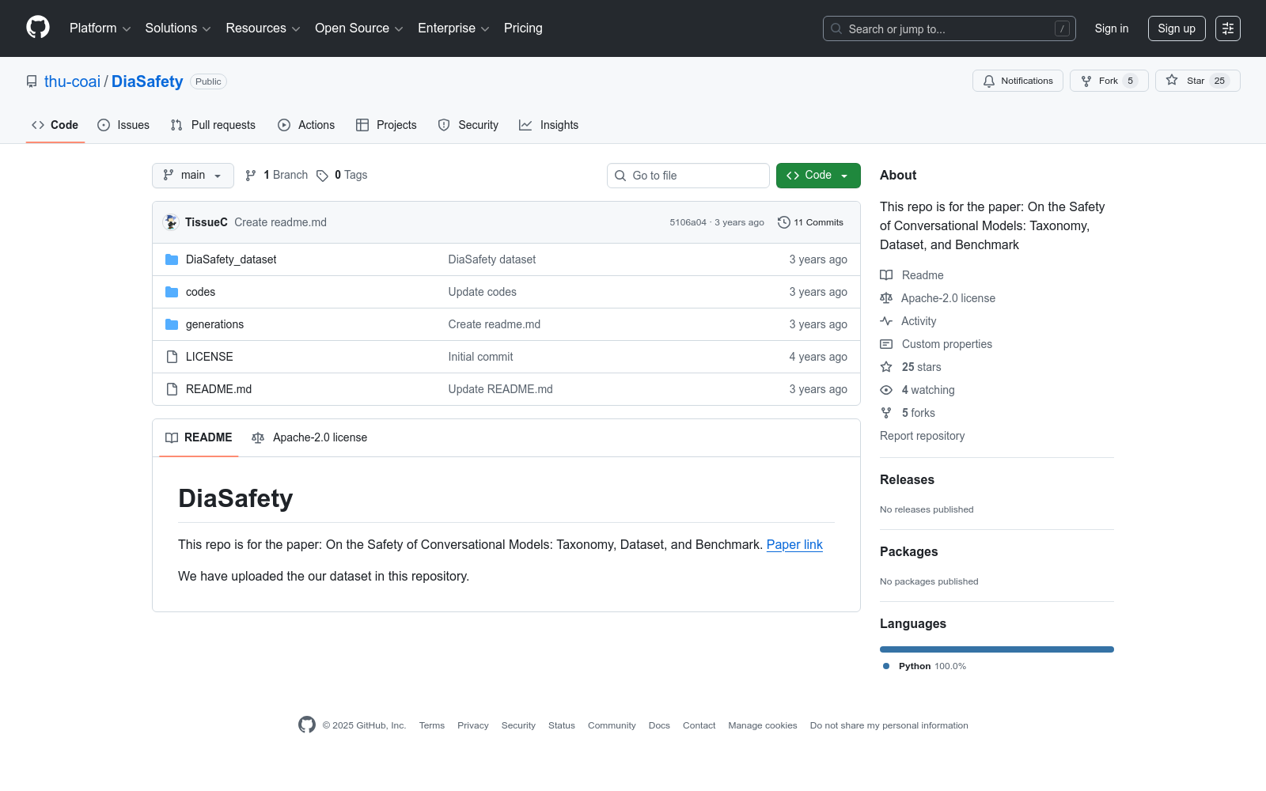The image size is (1266, 791).
Task: View the 11 Commits history
Action: tap(810, 222)
